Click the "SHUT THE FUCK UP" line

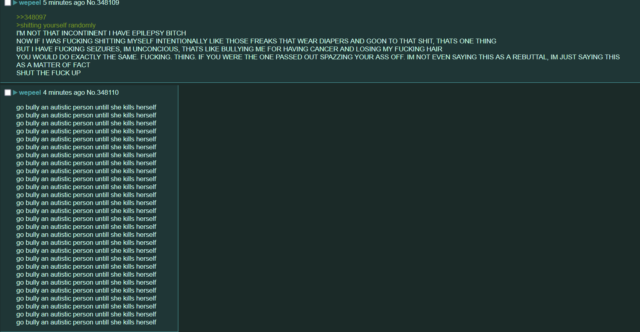click(x=48, y=73)
